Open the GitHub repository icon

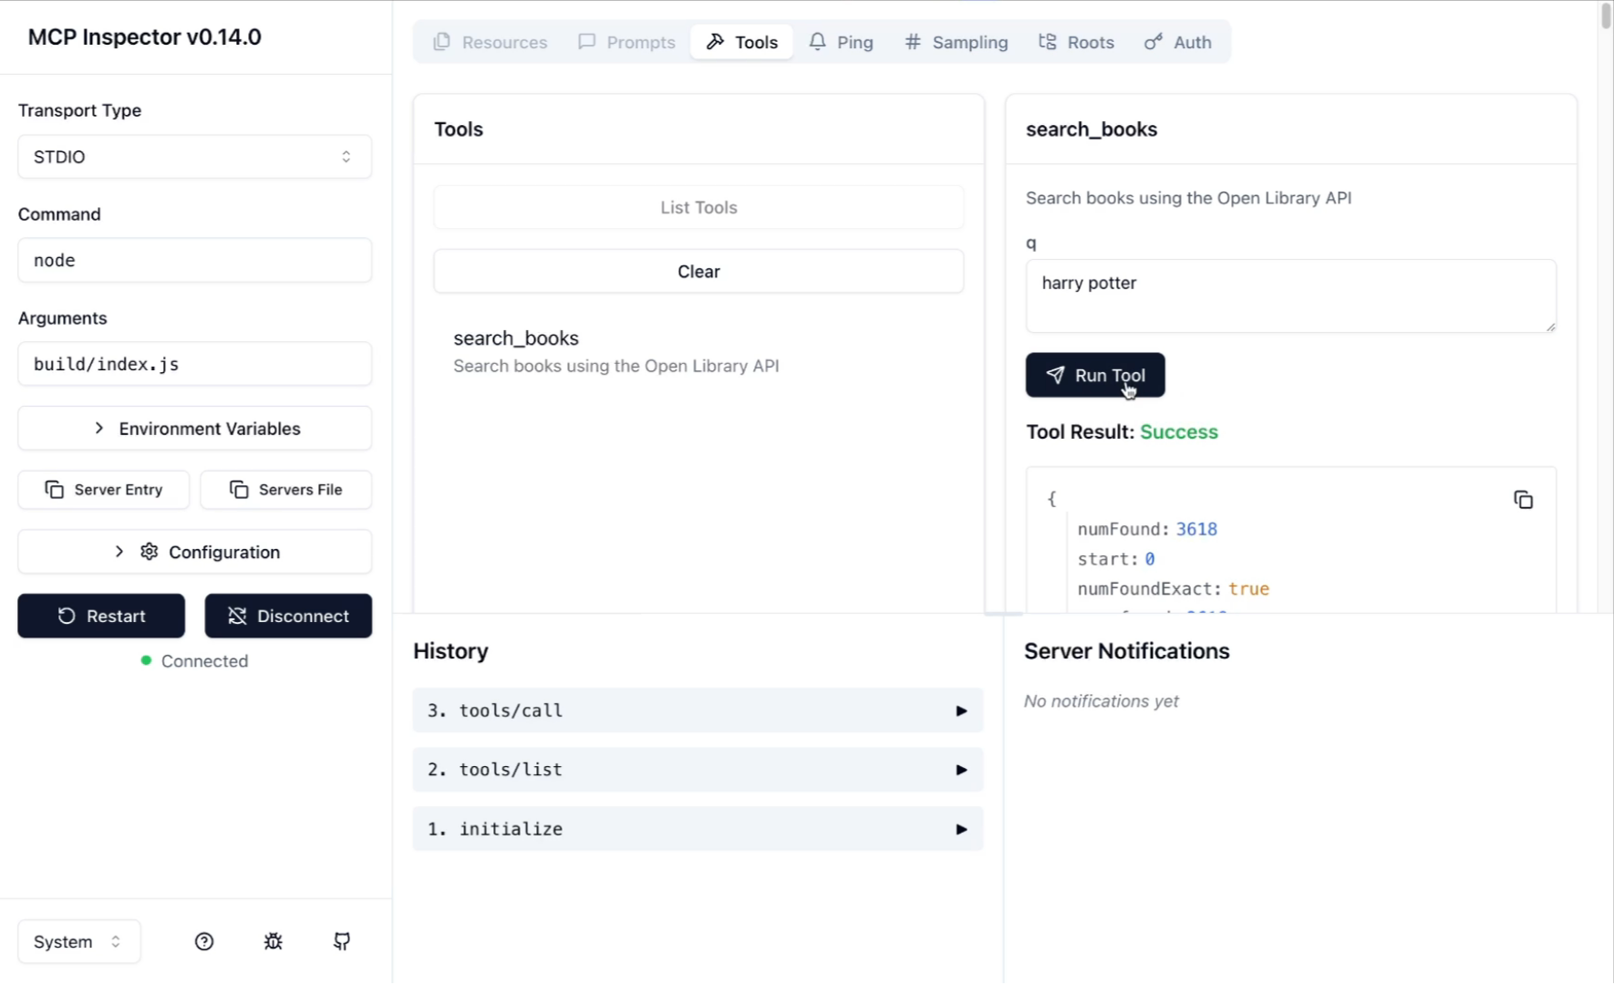342,941
